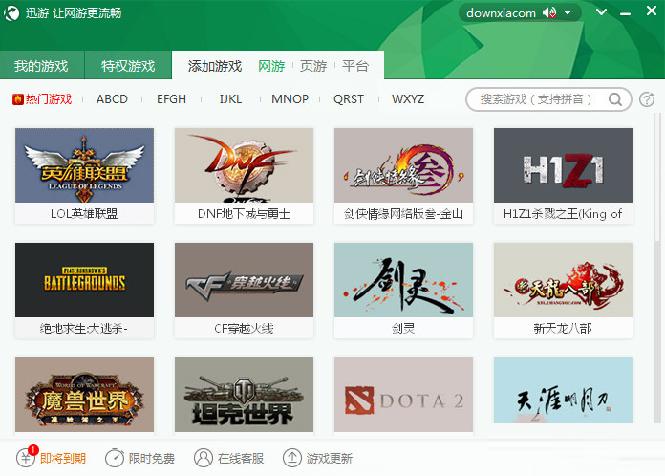Click the 搜索游戏 search input field
The height and width of the screenshot is (476, 665).
pos(536,99)
